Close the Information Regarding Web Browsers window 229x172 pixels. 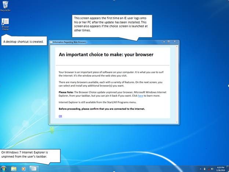[175, 42]
